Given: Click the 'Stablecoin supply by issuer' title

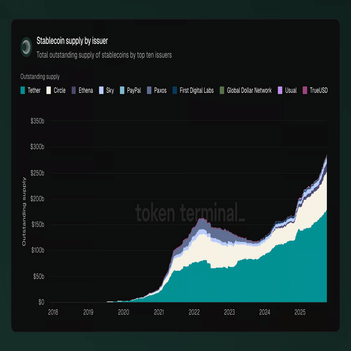Looking at the screenshot, I should [72, 41].
